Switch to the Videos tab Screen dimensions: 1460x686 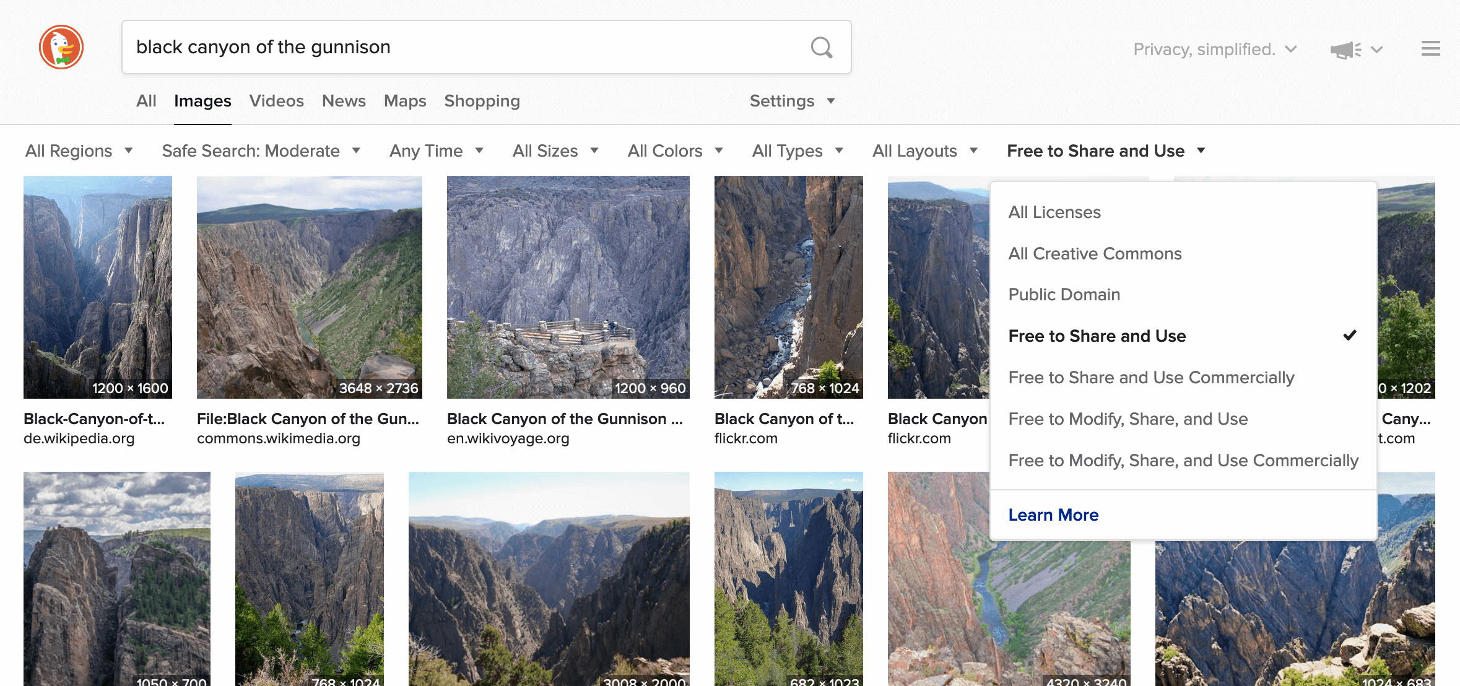(x=276, y=101)
